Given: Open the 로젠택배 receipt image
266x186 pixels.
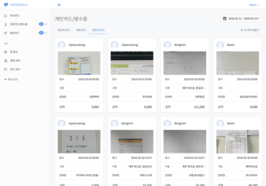Looking at the screenshot, I should pos(79,63).
